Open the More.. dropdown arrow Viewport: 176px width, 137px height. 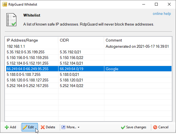(78, 127)
